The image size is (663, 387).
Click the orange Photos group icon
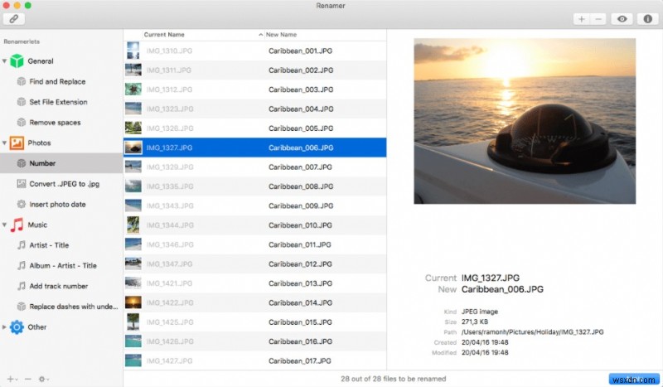pos(17,143)
